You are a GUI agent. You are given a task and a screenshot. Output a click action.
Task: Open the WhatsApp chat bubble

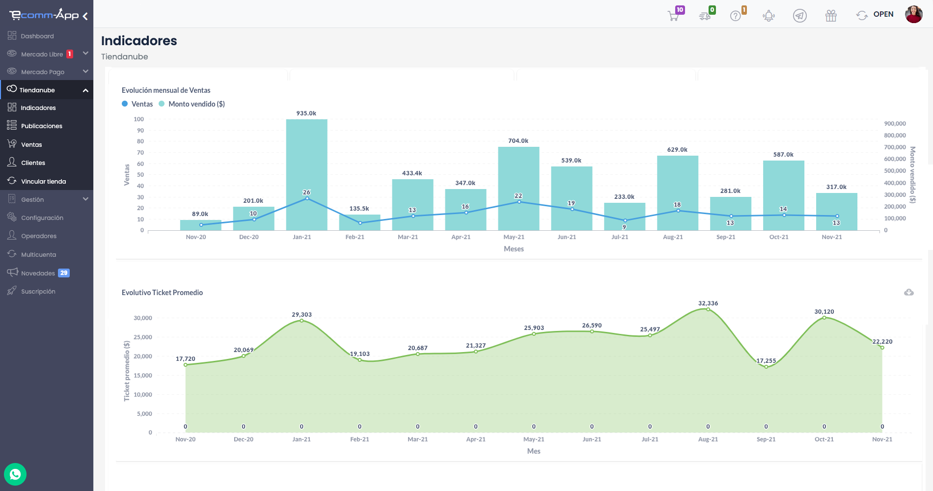click(x=15, y=474)
